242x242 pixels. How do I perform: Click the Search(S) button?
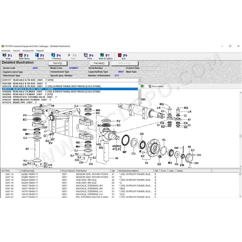click(x=58, y=63)
